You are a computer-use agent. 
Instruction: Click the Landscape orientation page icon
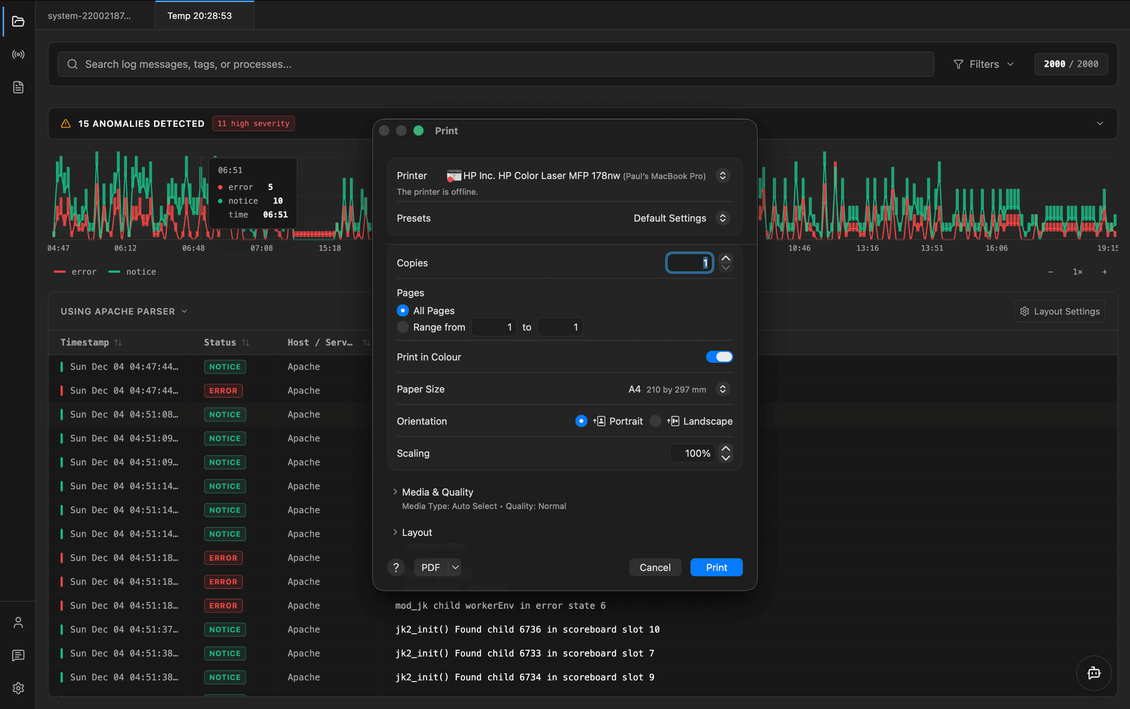tap(673, 421)
